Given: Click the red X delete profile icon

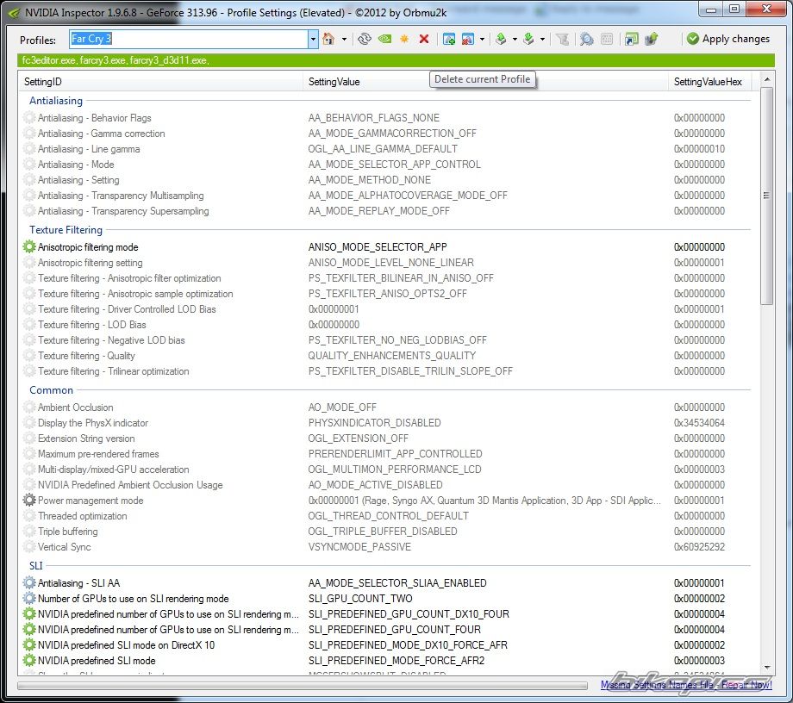Looking at the screenshot, I should 424,39.
